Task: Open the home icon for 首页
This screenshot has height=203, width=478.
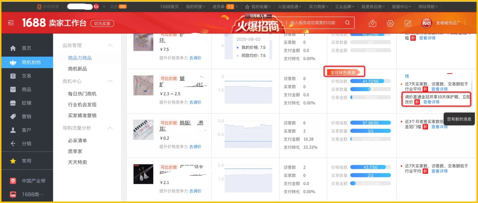Action: pyautogui.click(x=13, y=48)
